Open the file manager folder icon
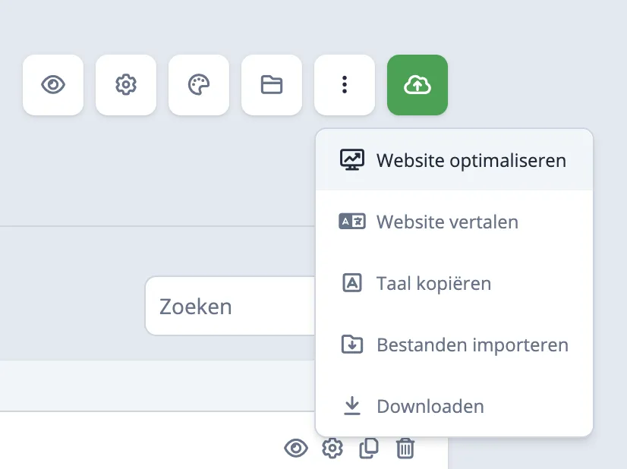 [x=271, y=85]
